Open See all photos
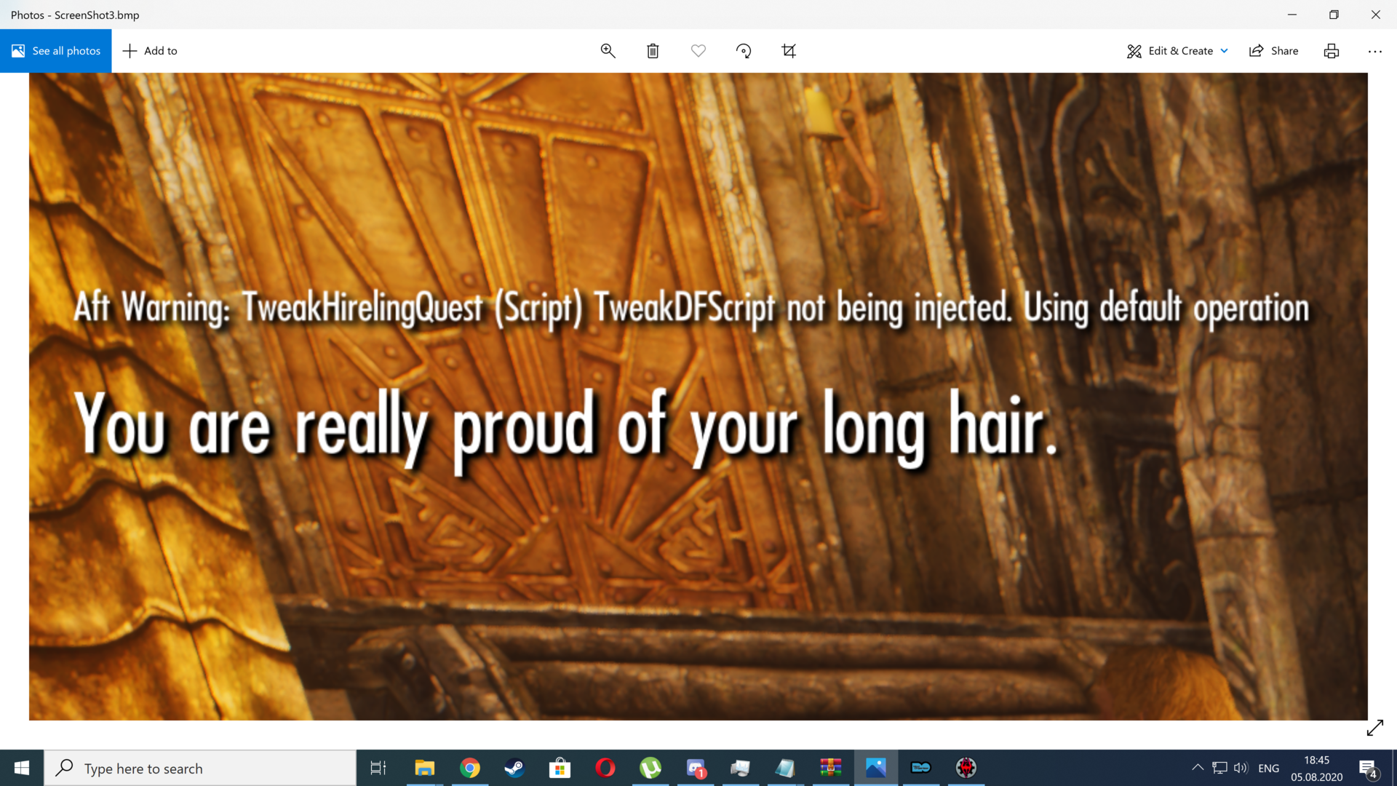The image size is (1397, 786). pyautogui.click(x=56, y=51)
